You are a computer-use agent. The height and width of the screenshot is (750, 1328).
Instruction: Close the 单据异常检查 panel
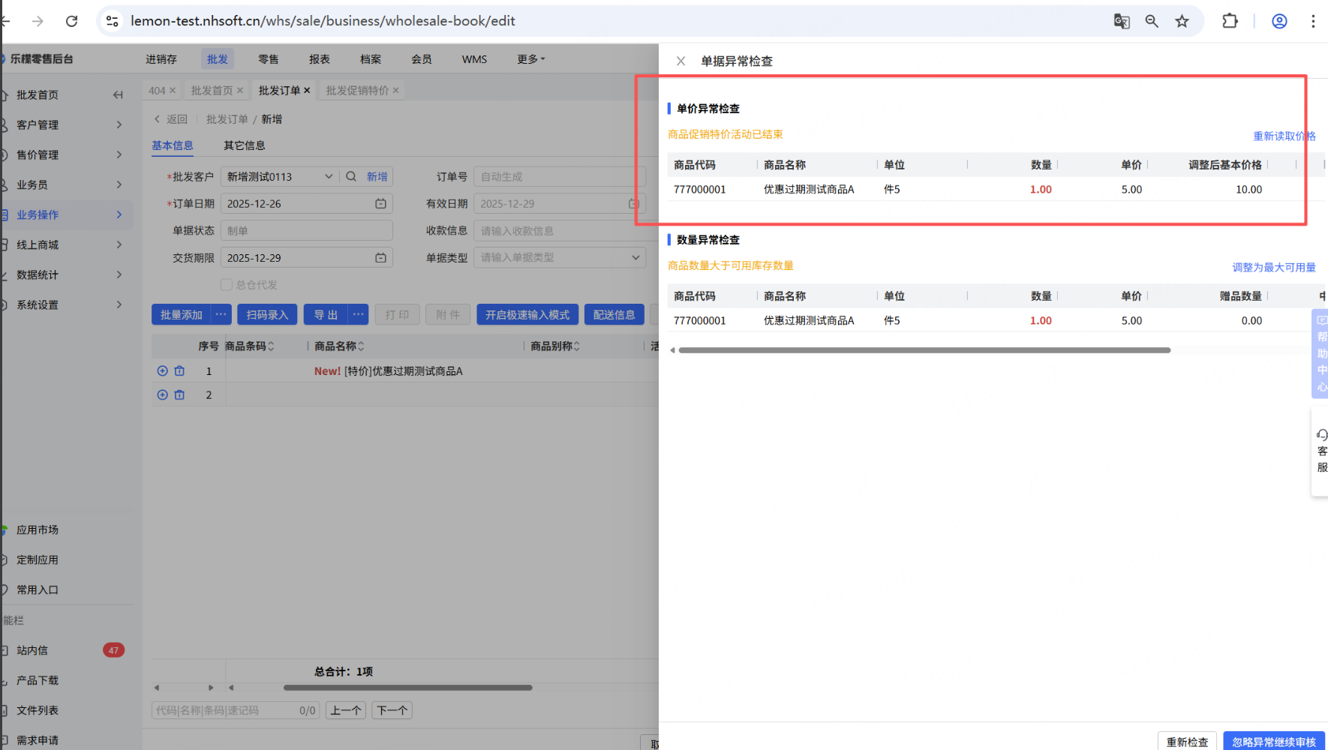681,61
